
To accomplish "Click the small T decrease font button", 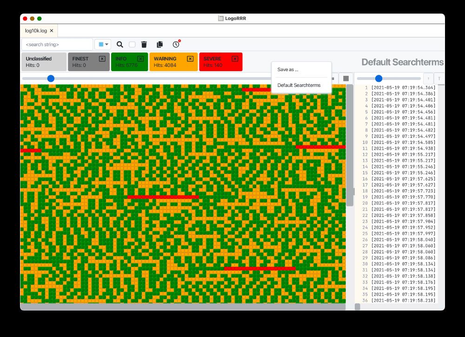I will click(x=428, y=79).
